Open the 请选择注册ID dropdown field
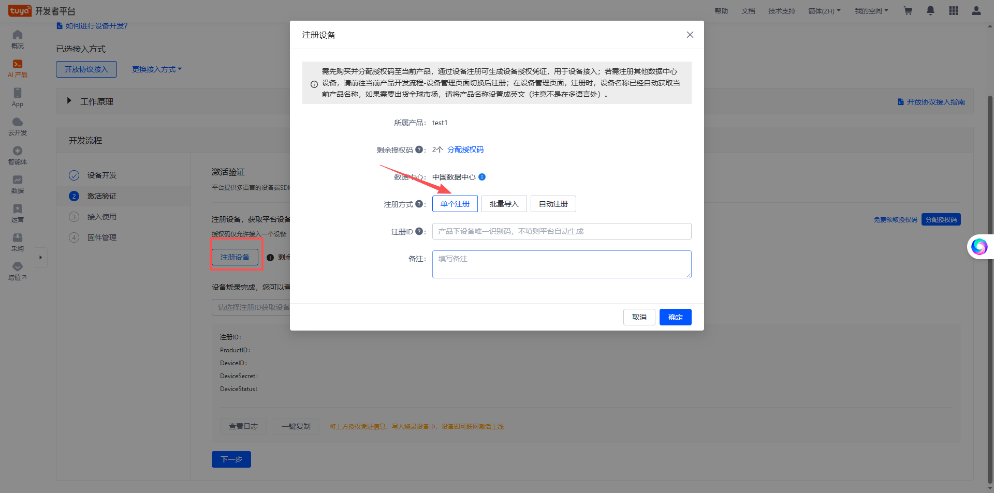The width and height of the screenshot is (994, 493). tap(251, 307)
